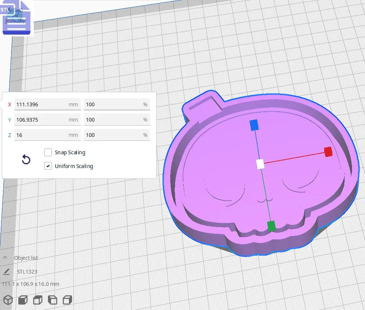Viewport: 365px width, 310px height.
Task: Disable Uniform Scaling
Action: point(48,166)
